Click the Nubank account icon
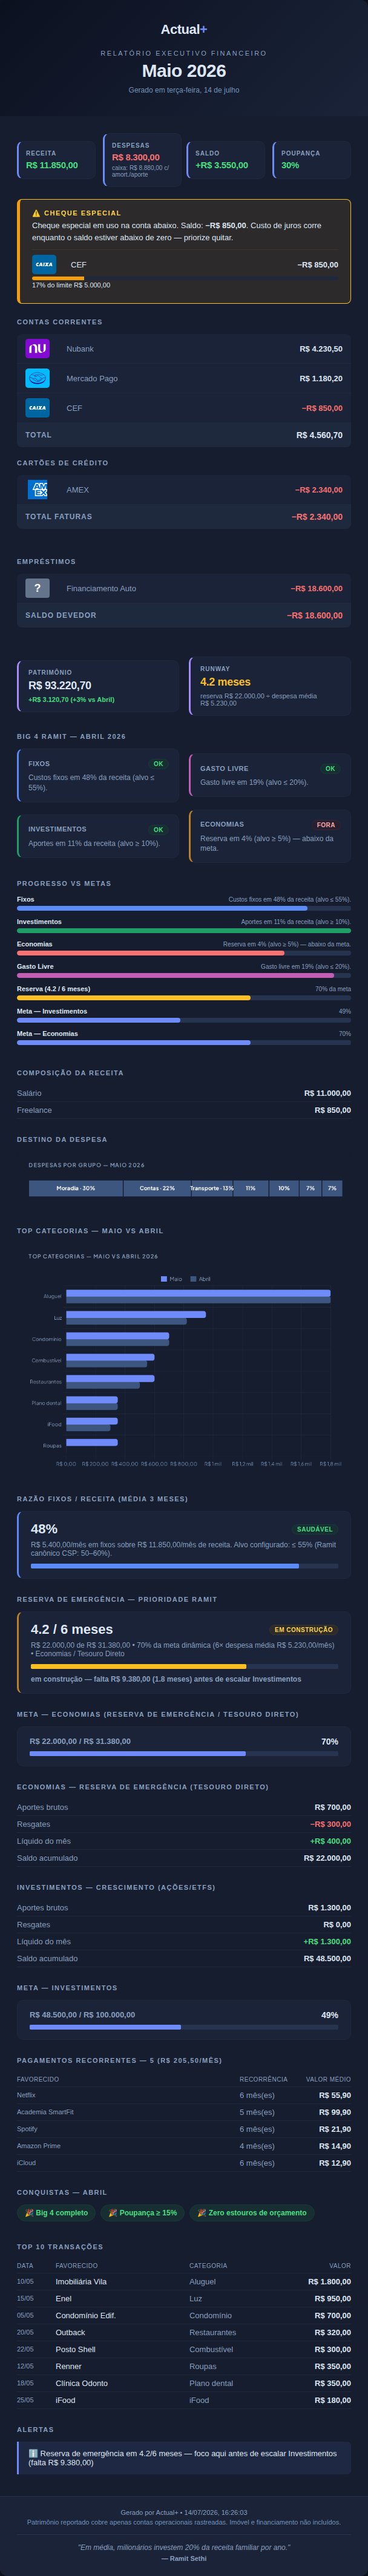368x2576 pixels. click(37, 349)
